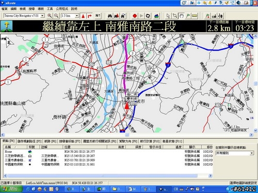Click the binoculars with red marker icon
The image size is (258, 193).
[x=116, y=16]
